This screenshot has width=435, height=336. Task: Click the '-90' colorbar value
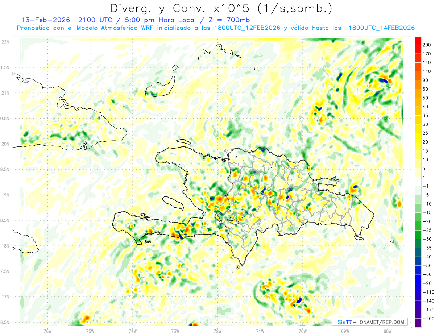[427, 283]
